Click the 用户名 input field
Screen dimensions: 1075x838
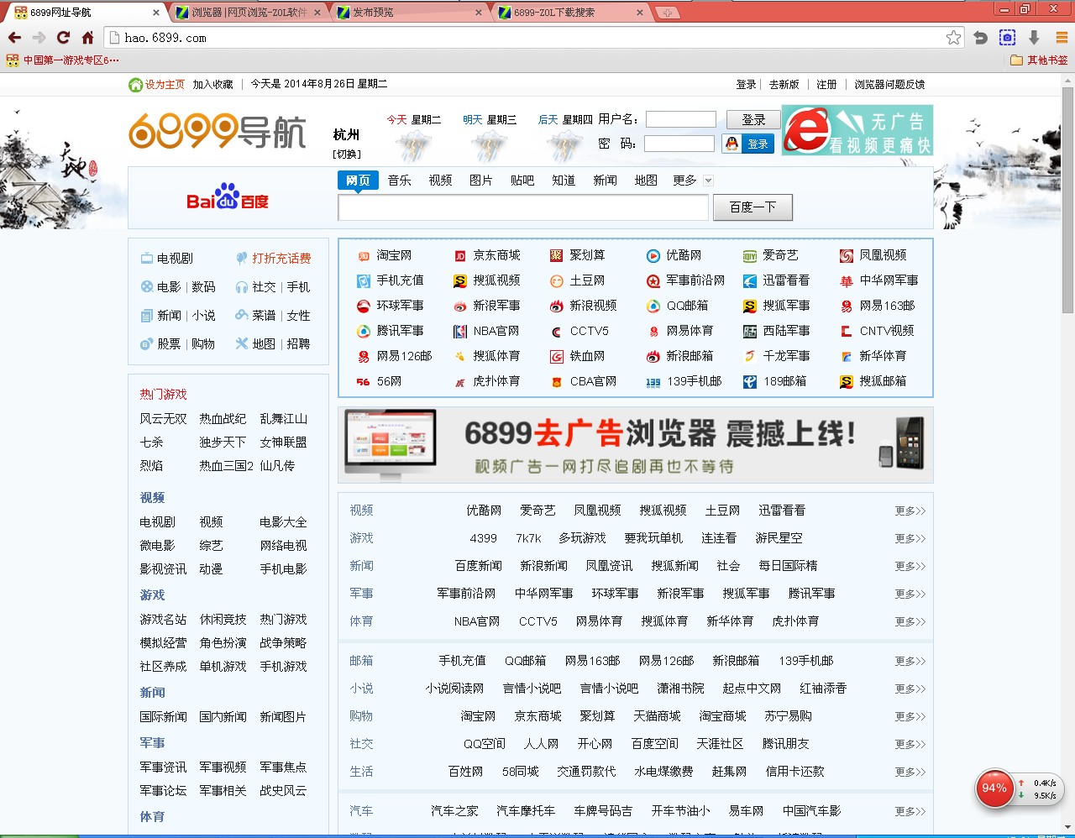[x=681, y=120]
